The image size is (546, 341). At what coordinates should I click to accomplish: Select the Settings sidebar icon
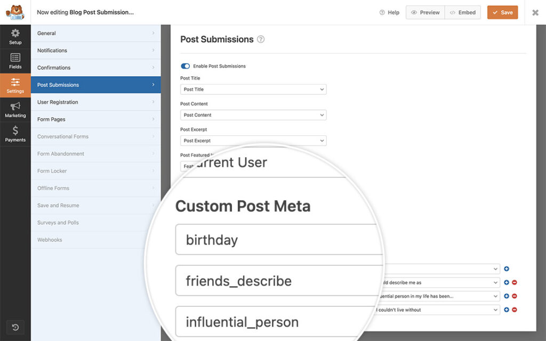pyautogui.click(x=15, y=85)
